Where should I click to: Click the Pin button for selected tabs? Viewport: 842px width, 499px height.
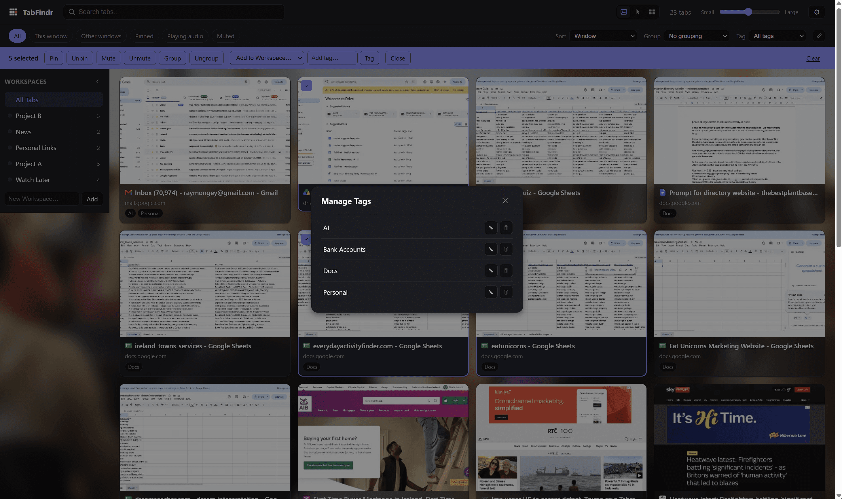[x=54, y=58]
